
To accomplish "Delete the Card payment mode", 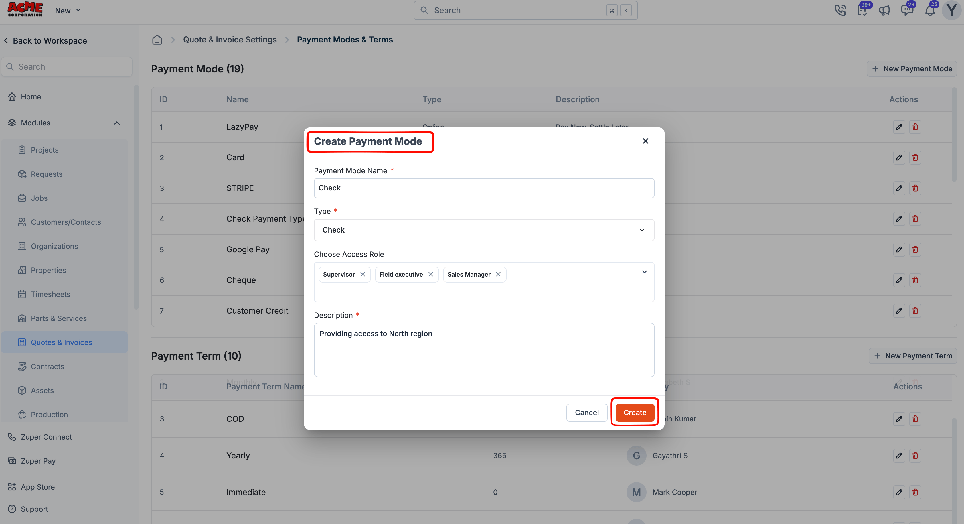I will coord(915,157).
